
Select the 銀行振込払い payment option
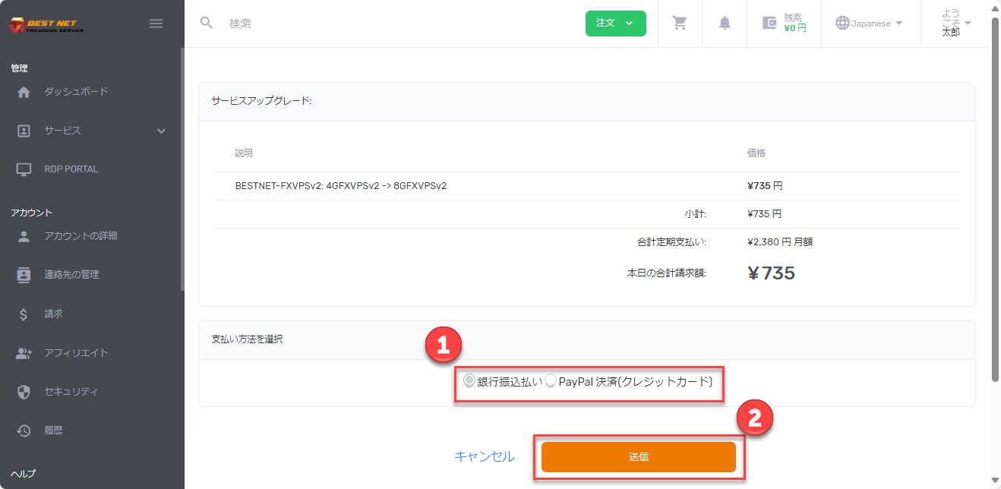coord(469,381)
